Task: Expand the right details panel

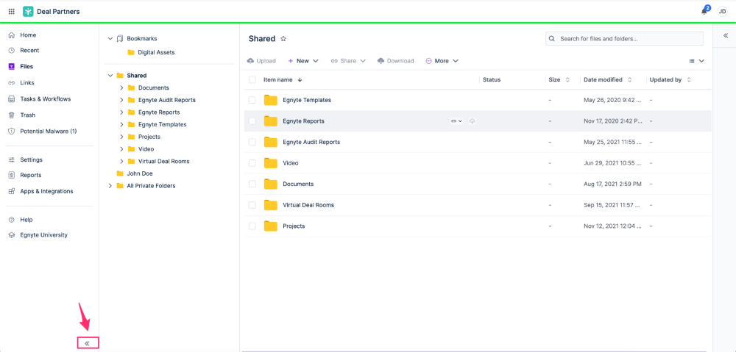Action: (x=725, y=35)
